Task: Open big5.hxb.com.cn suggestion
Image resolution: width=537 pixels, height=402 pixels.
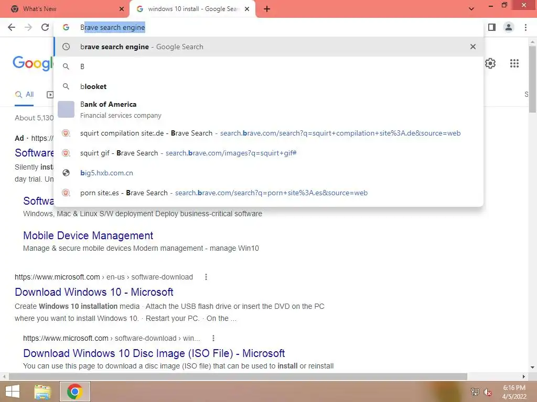Action: click(268, 173)
